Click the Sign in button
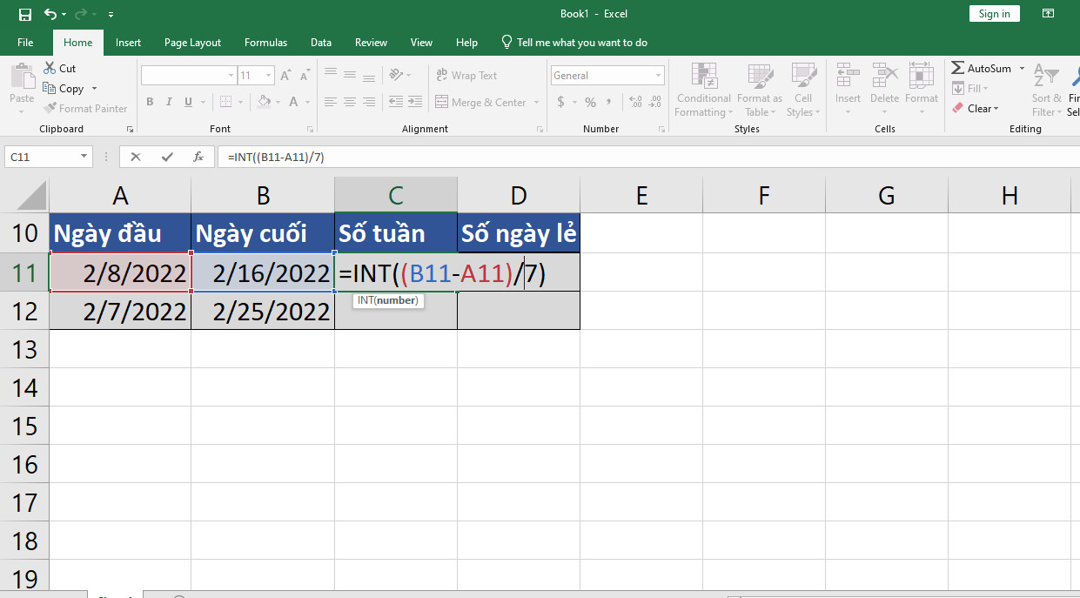This screenshot has height=598, width=1080. click(994, 13)
